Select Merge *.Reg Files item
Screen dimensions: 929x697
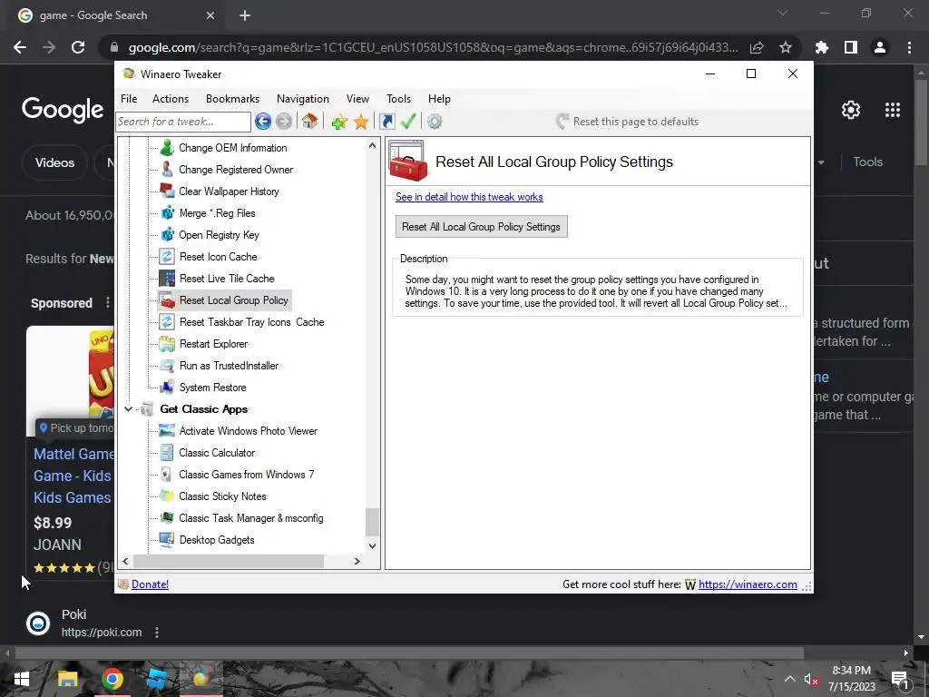(x=217, y=213)
